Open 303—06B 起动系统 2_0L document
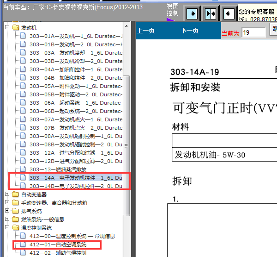This screenshot has width=277, height=257. [76, 111]
